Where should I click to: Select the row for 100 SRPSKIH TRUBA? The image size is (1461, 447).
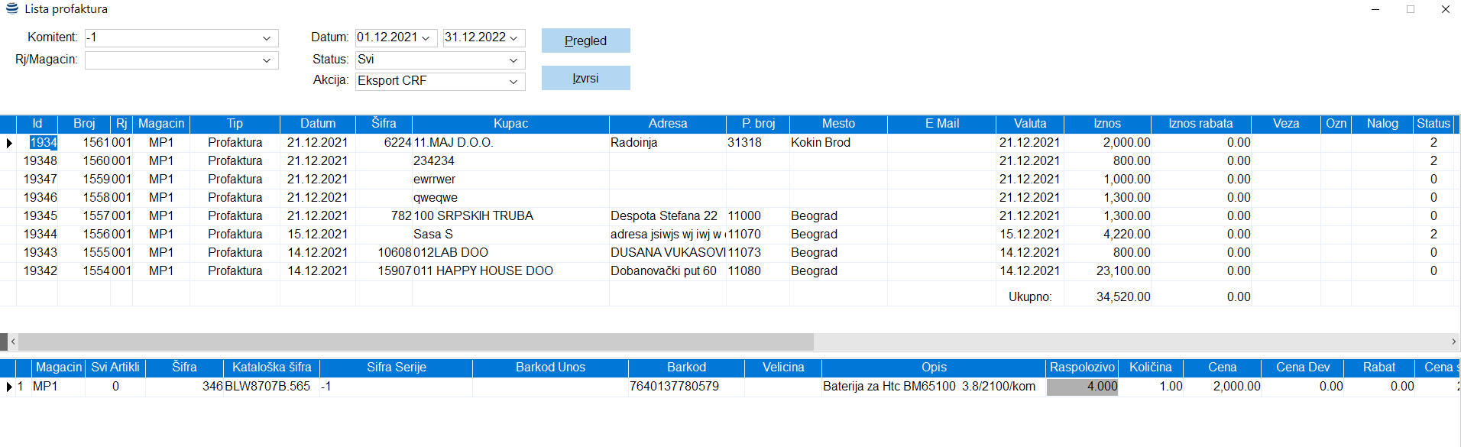tap(473, 216)
